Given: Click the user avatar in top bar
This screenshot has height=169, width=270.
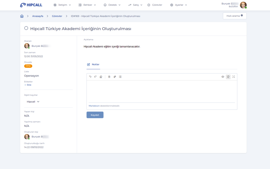Looking at the screenshot, I should (243, 5).
